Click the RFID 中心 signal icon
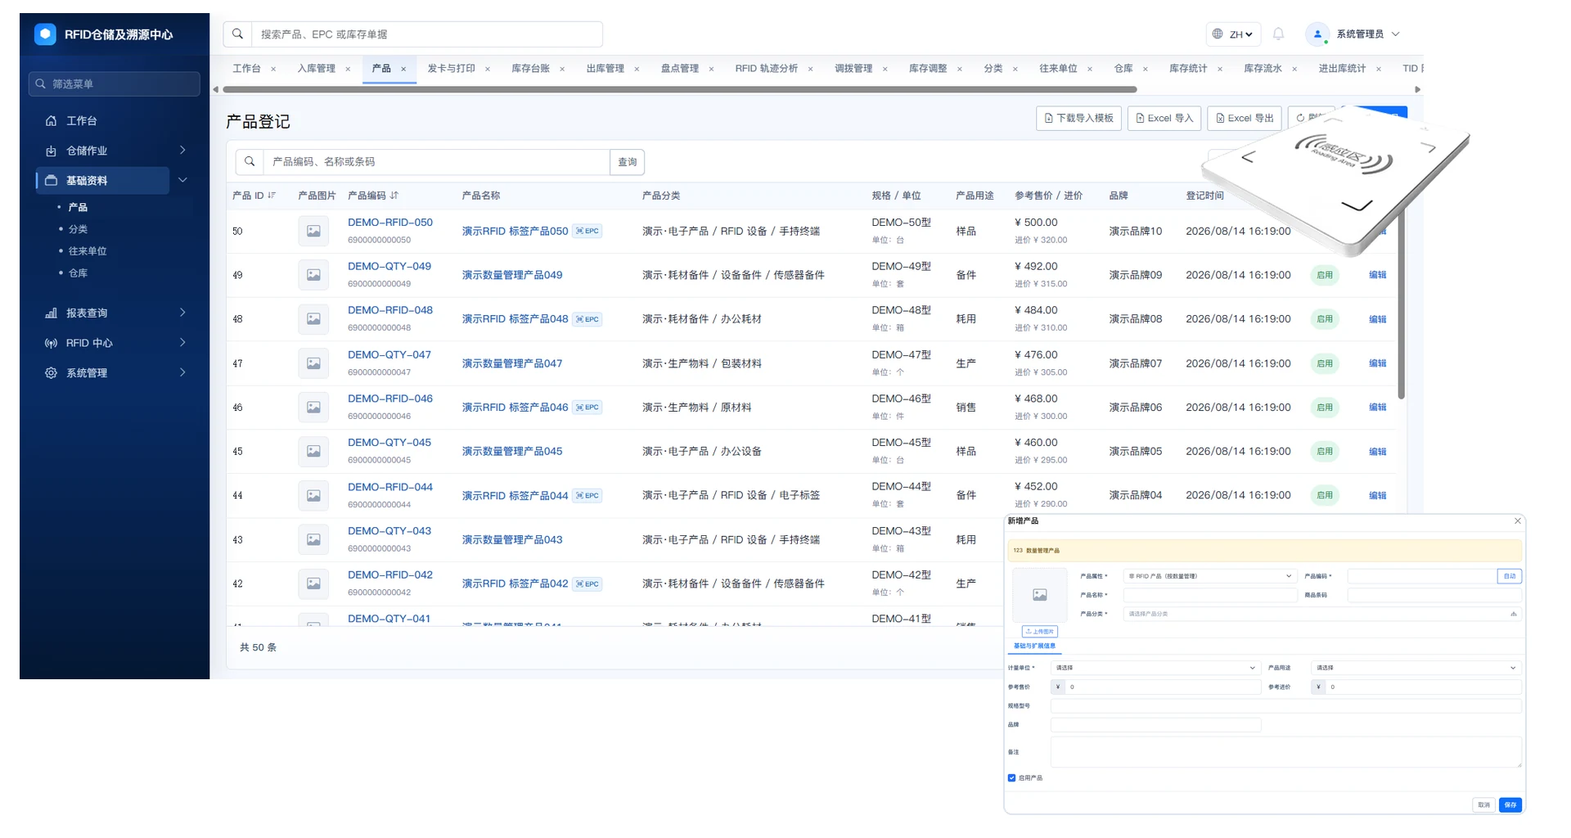 (51, 343)
